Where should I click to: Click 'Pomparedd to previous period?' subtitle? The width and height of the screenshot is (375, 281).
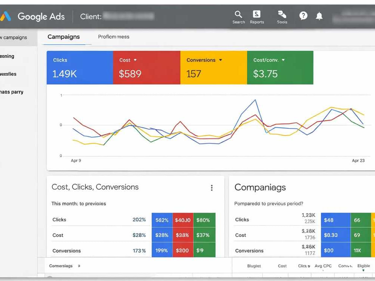(x=268, y=203)
